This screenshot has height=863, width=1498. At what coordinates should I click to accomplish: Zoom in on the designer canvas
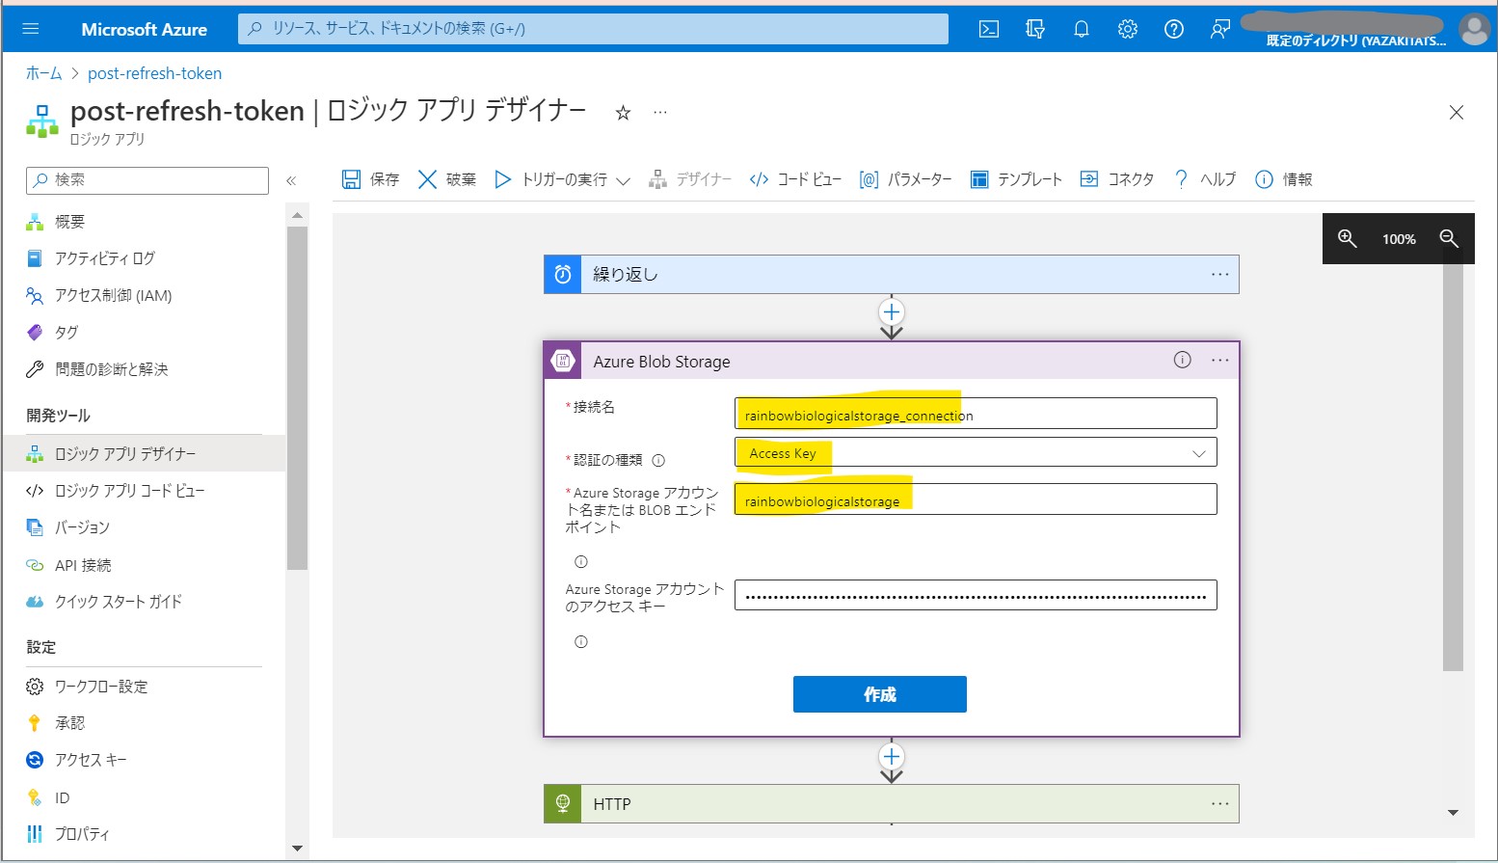[1348, 239]
